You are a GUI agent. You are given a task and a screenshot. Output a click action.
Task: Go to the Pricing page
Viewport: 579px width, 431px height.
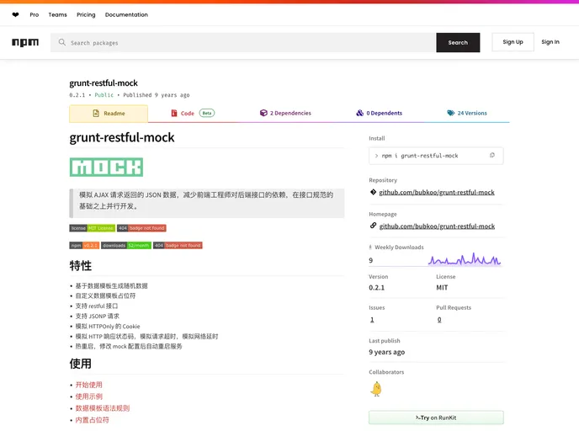[x=86, y=15]
